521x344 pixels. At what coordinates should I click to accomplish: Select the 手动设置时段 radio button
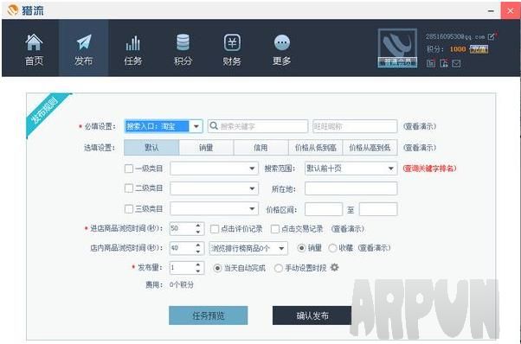pos(279,268)
